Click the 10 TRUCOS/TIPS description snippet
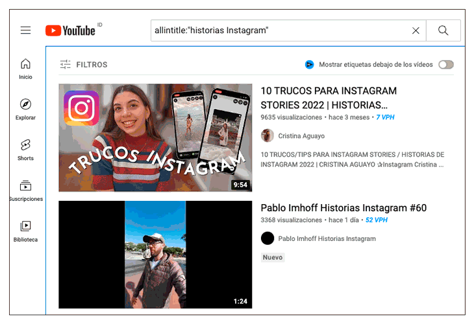The height and width of the screenshot is (322, 474). (x=353, y=159)
